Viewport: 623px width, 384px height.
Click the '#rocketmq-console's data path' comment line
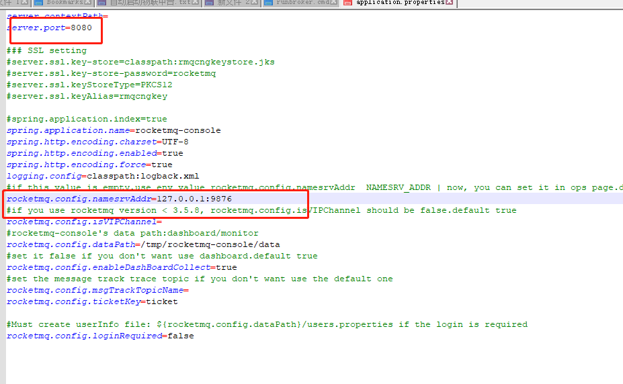(x=132, y=233)
